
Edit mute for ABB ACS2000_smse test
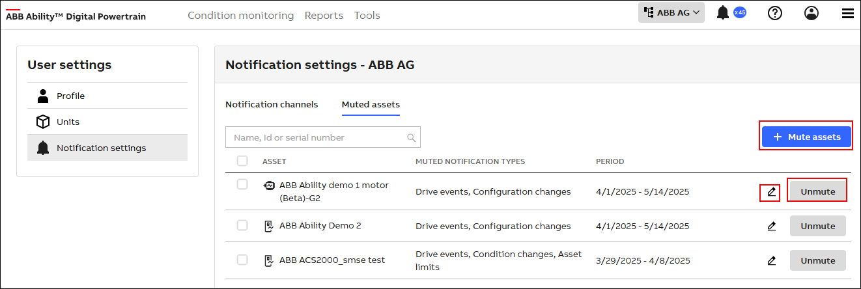pos(771,260)
